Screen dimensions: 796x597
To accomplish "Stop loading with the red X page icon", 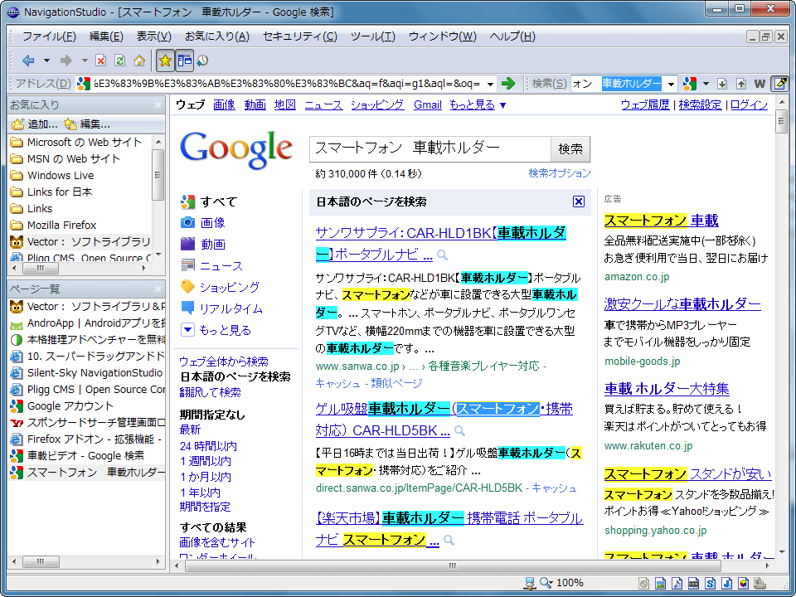I will [x=101, y=61].
